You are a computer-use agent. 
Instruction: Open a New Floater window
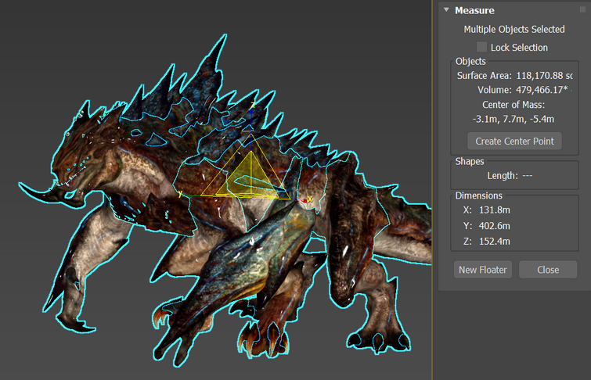click(x=483, y=270)
